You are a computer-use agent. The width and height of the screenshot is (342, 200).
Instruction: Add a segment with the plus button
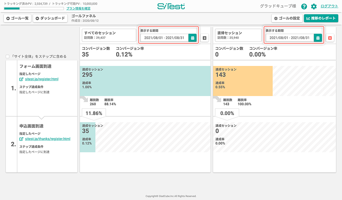coord(204,38)
